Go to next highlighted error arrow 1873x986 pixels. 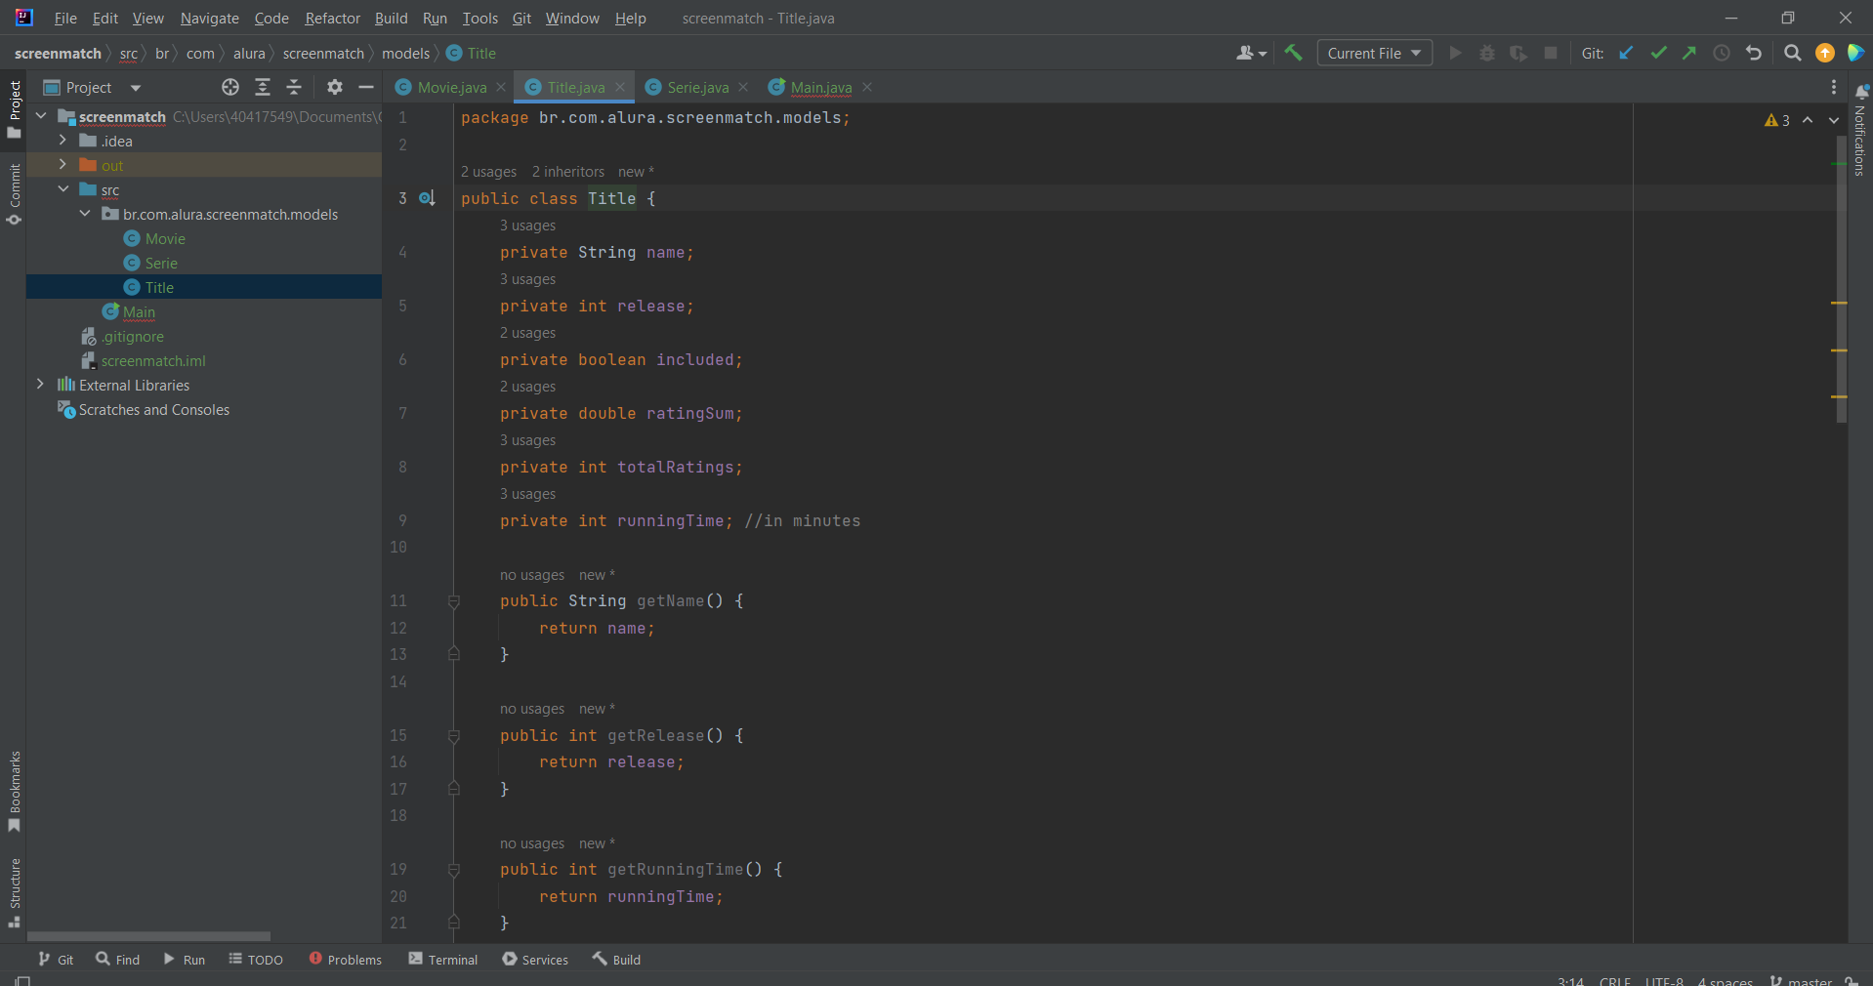coord(1834,120)
